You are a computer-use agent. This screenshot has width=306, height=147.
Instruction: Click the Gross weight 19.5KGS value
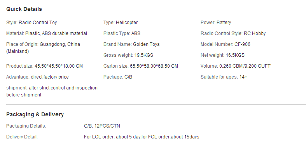143,55
